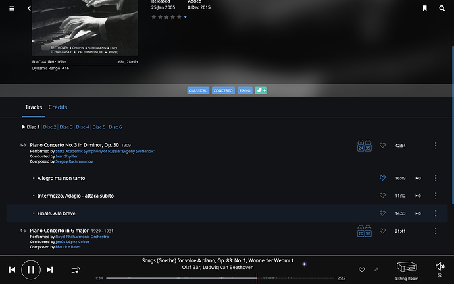The width and height of the screenshot is (454, 284).
Task: Open Piano Concerto in G major work
Action: [x=59, y=231]
